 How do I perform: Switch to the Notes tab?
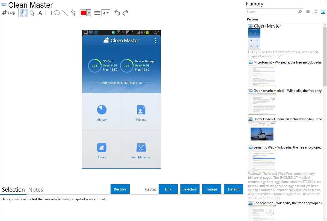[x=36, y=190]
